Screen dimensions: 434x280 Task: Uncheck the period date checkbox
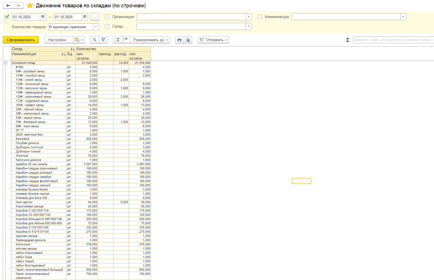(7, 17)
